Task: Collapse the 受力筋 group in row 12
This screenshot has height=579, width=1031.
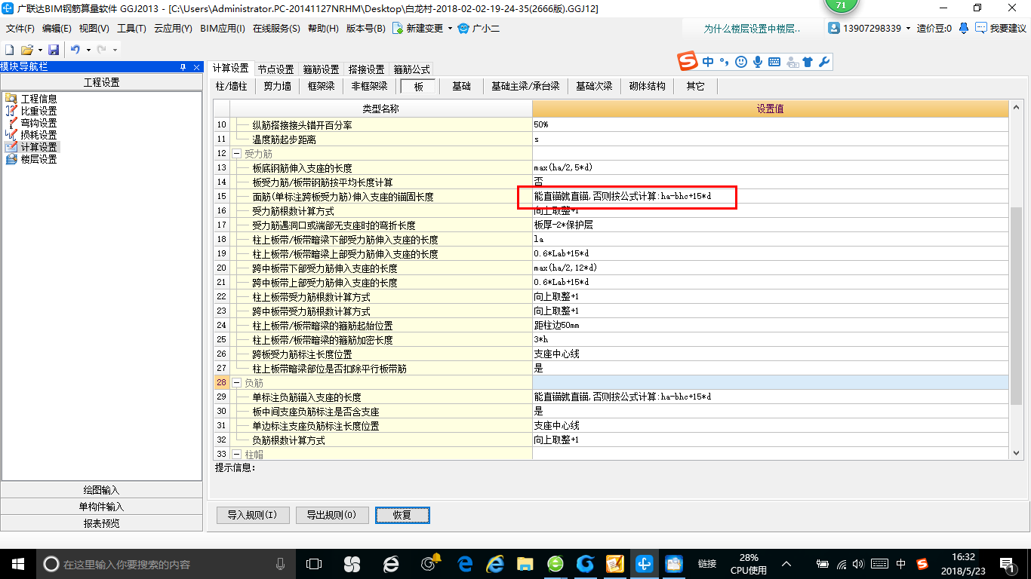Action: (x=236, y=154)
